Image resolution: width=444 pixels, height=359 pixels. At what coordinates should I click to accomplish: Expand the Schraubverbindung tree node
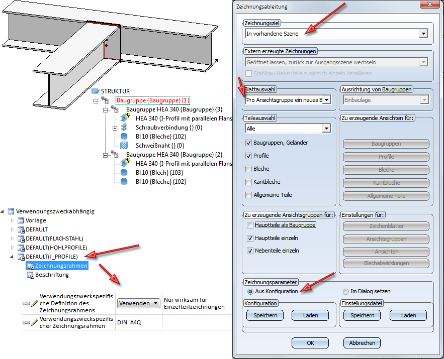(115, 128)
